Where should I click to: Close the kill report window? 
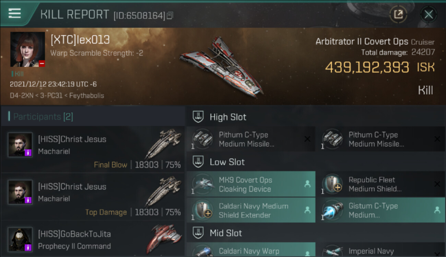click(x=429, y=14)
